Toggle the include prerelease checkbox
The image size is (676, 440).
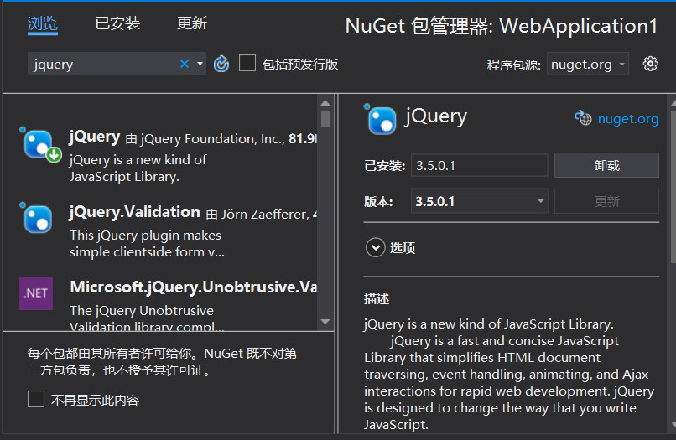pos(247,64)
